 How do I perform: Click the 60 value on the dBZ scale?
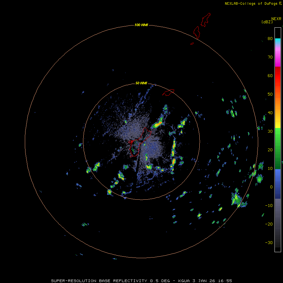[270, 75]
